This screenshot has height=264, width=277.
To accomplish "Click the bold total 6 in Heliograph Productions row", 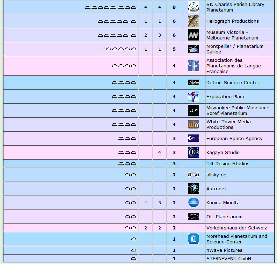I will coord(174,21).
